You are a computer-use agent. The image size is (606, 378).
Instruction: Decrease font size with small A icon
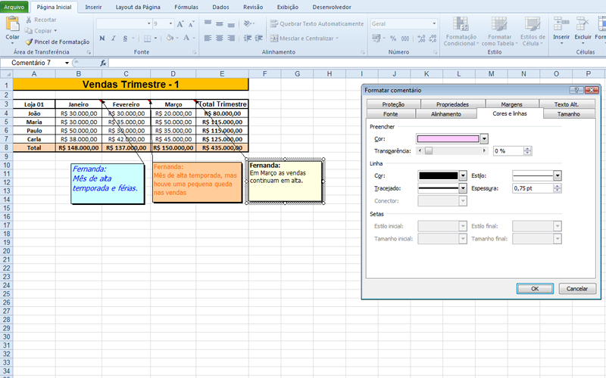(x=192, y=24)
